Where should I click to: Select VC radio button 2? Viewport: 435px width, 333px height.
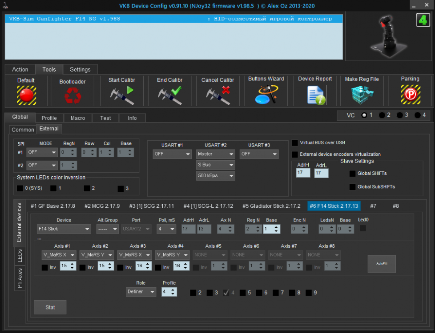click(382, 115)
